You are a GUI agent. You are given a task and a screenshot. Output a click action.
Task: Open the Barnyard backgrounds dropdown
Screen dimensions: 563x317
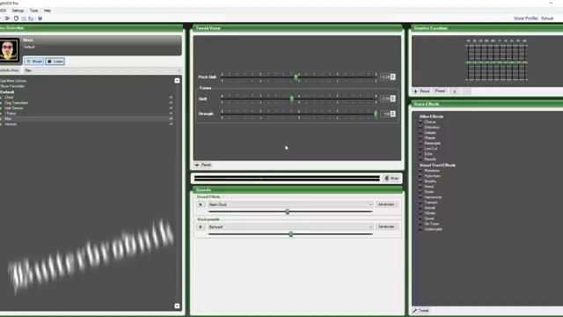coord(290,227)
